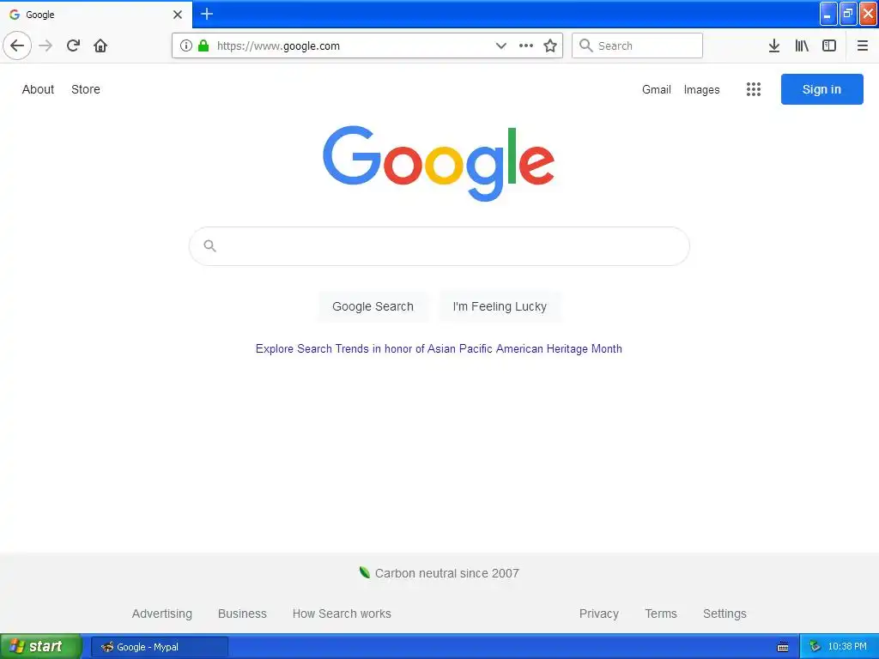Viewport: 879px width, 659px height.
Task: Open the Advertising footer link
Action: (x=162, y=614)
